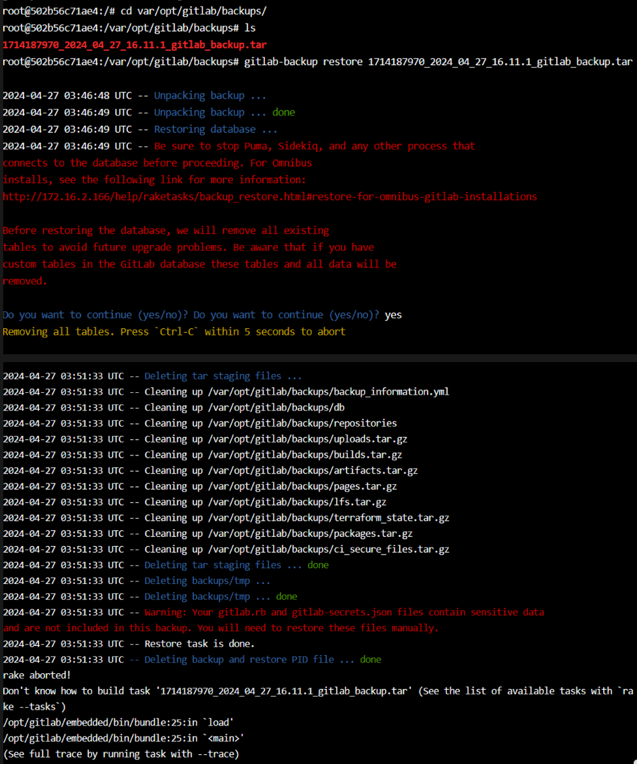The height and width of the screenshot is (764, 637).
Task: Click 'Cleaning up uploads.tar.gz' line
Action: pos(205,439)
